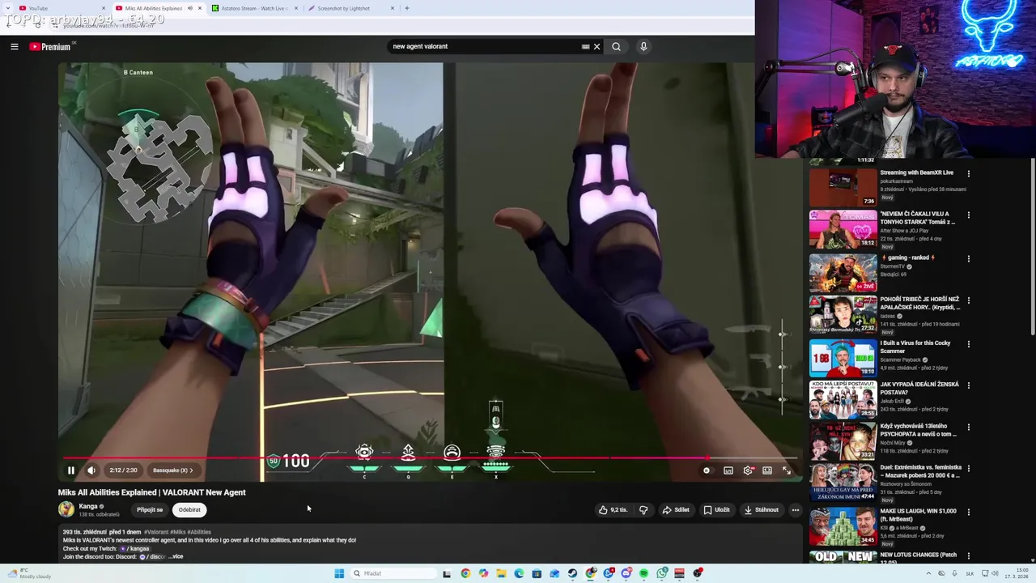
Task: Start voice search with microphone icon
Action: (643, 46)
